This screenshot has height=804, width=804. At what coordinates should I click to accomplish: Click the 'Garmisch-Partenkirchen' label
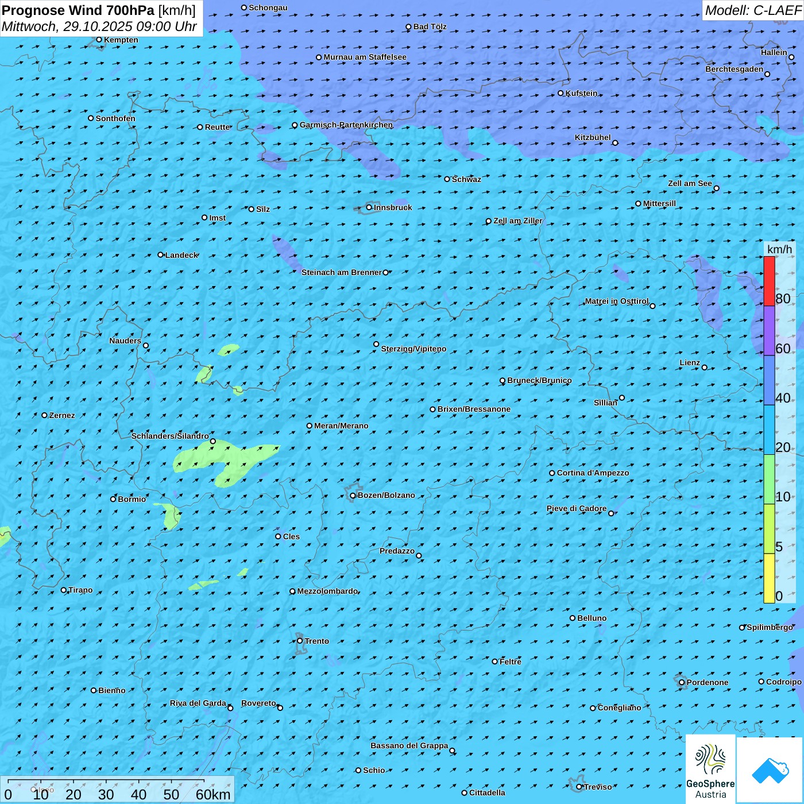coord(346,125)
